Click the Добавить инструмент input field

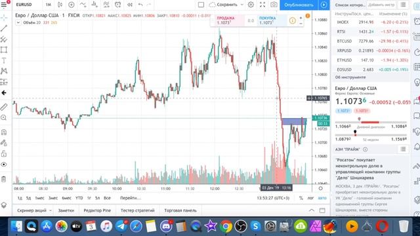(x=382, y=5)
